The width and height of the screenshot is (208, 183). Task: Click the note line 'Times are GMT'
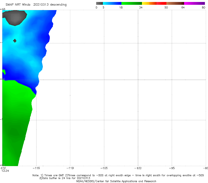click(55, 175)
